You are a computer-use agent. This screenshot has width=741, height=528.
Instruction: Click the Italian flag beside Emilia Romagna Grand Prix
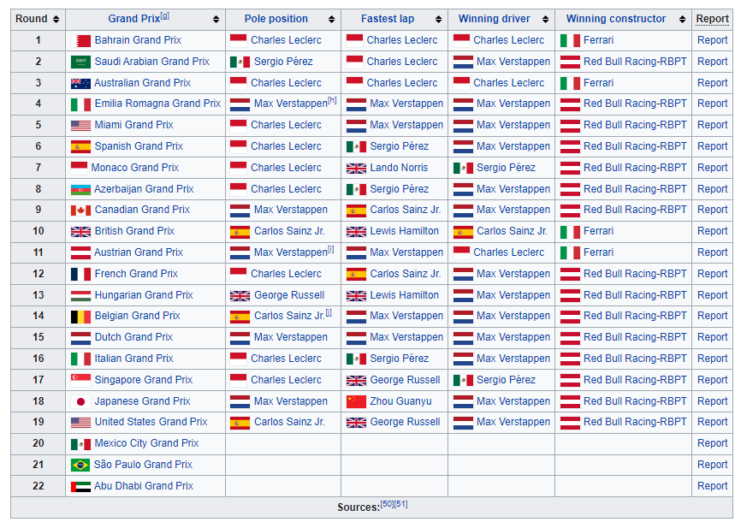[80, 104]
